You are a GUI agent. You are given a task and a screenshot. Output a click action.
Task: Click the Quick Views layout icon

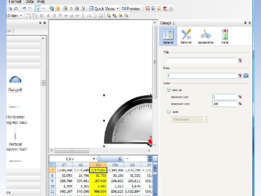click(91, 8)
